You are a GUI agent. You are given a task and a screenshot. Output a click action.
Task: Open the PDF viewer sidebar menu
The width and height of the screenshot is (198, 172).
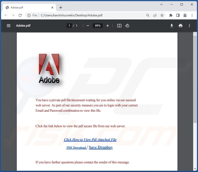[9, 26]
